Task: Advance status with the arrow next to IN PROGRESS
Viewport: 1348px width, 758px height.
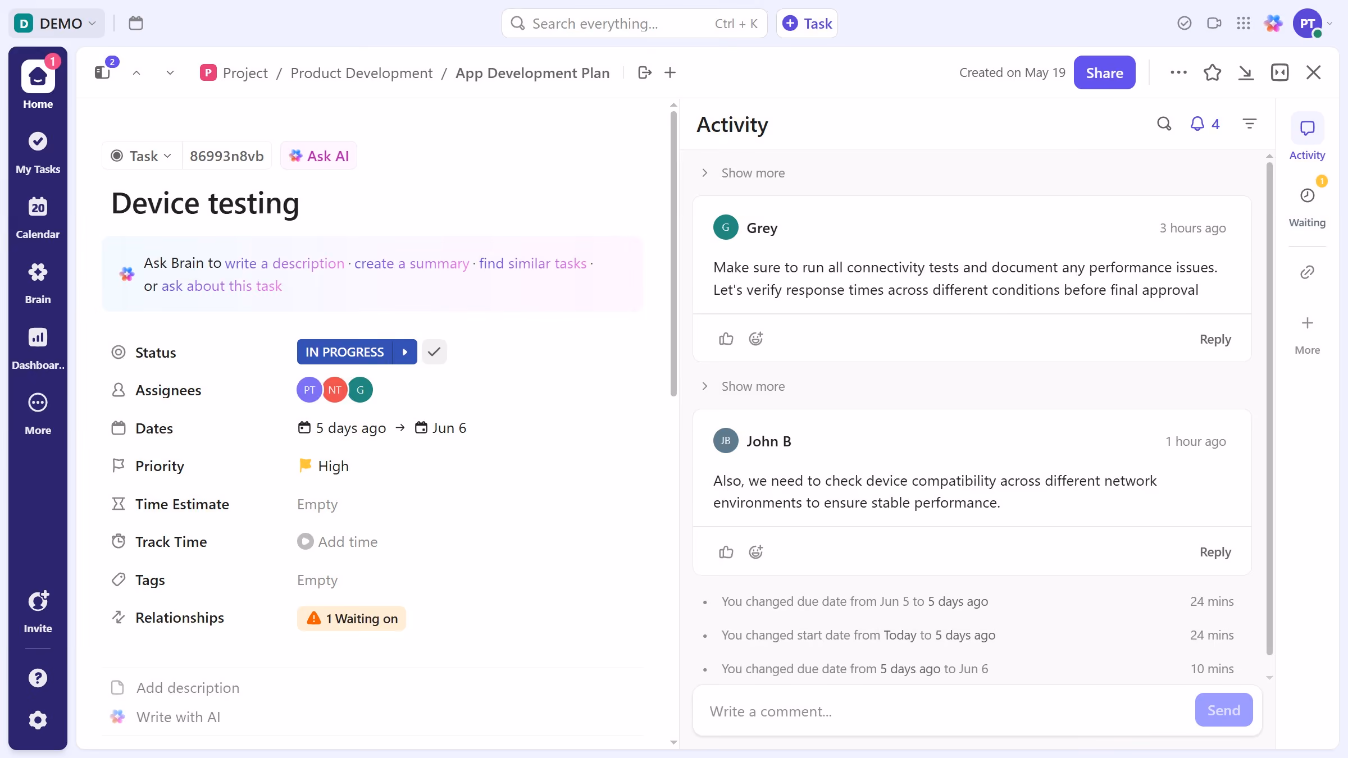Action: (405, 352)
